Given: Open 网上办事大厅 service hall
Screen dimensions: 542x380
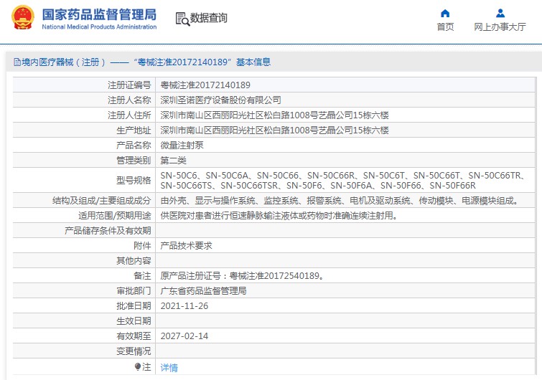Looking at the screenshot, I should pyautogui.click(x=500, y=27).
